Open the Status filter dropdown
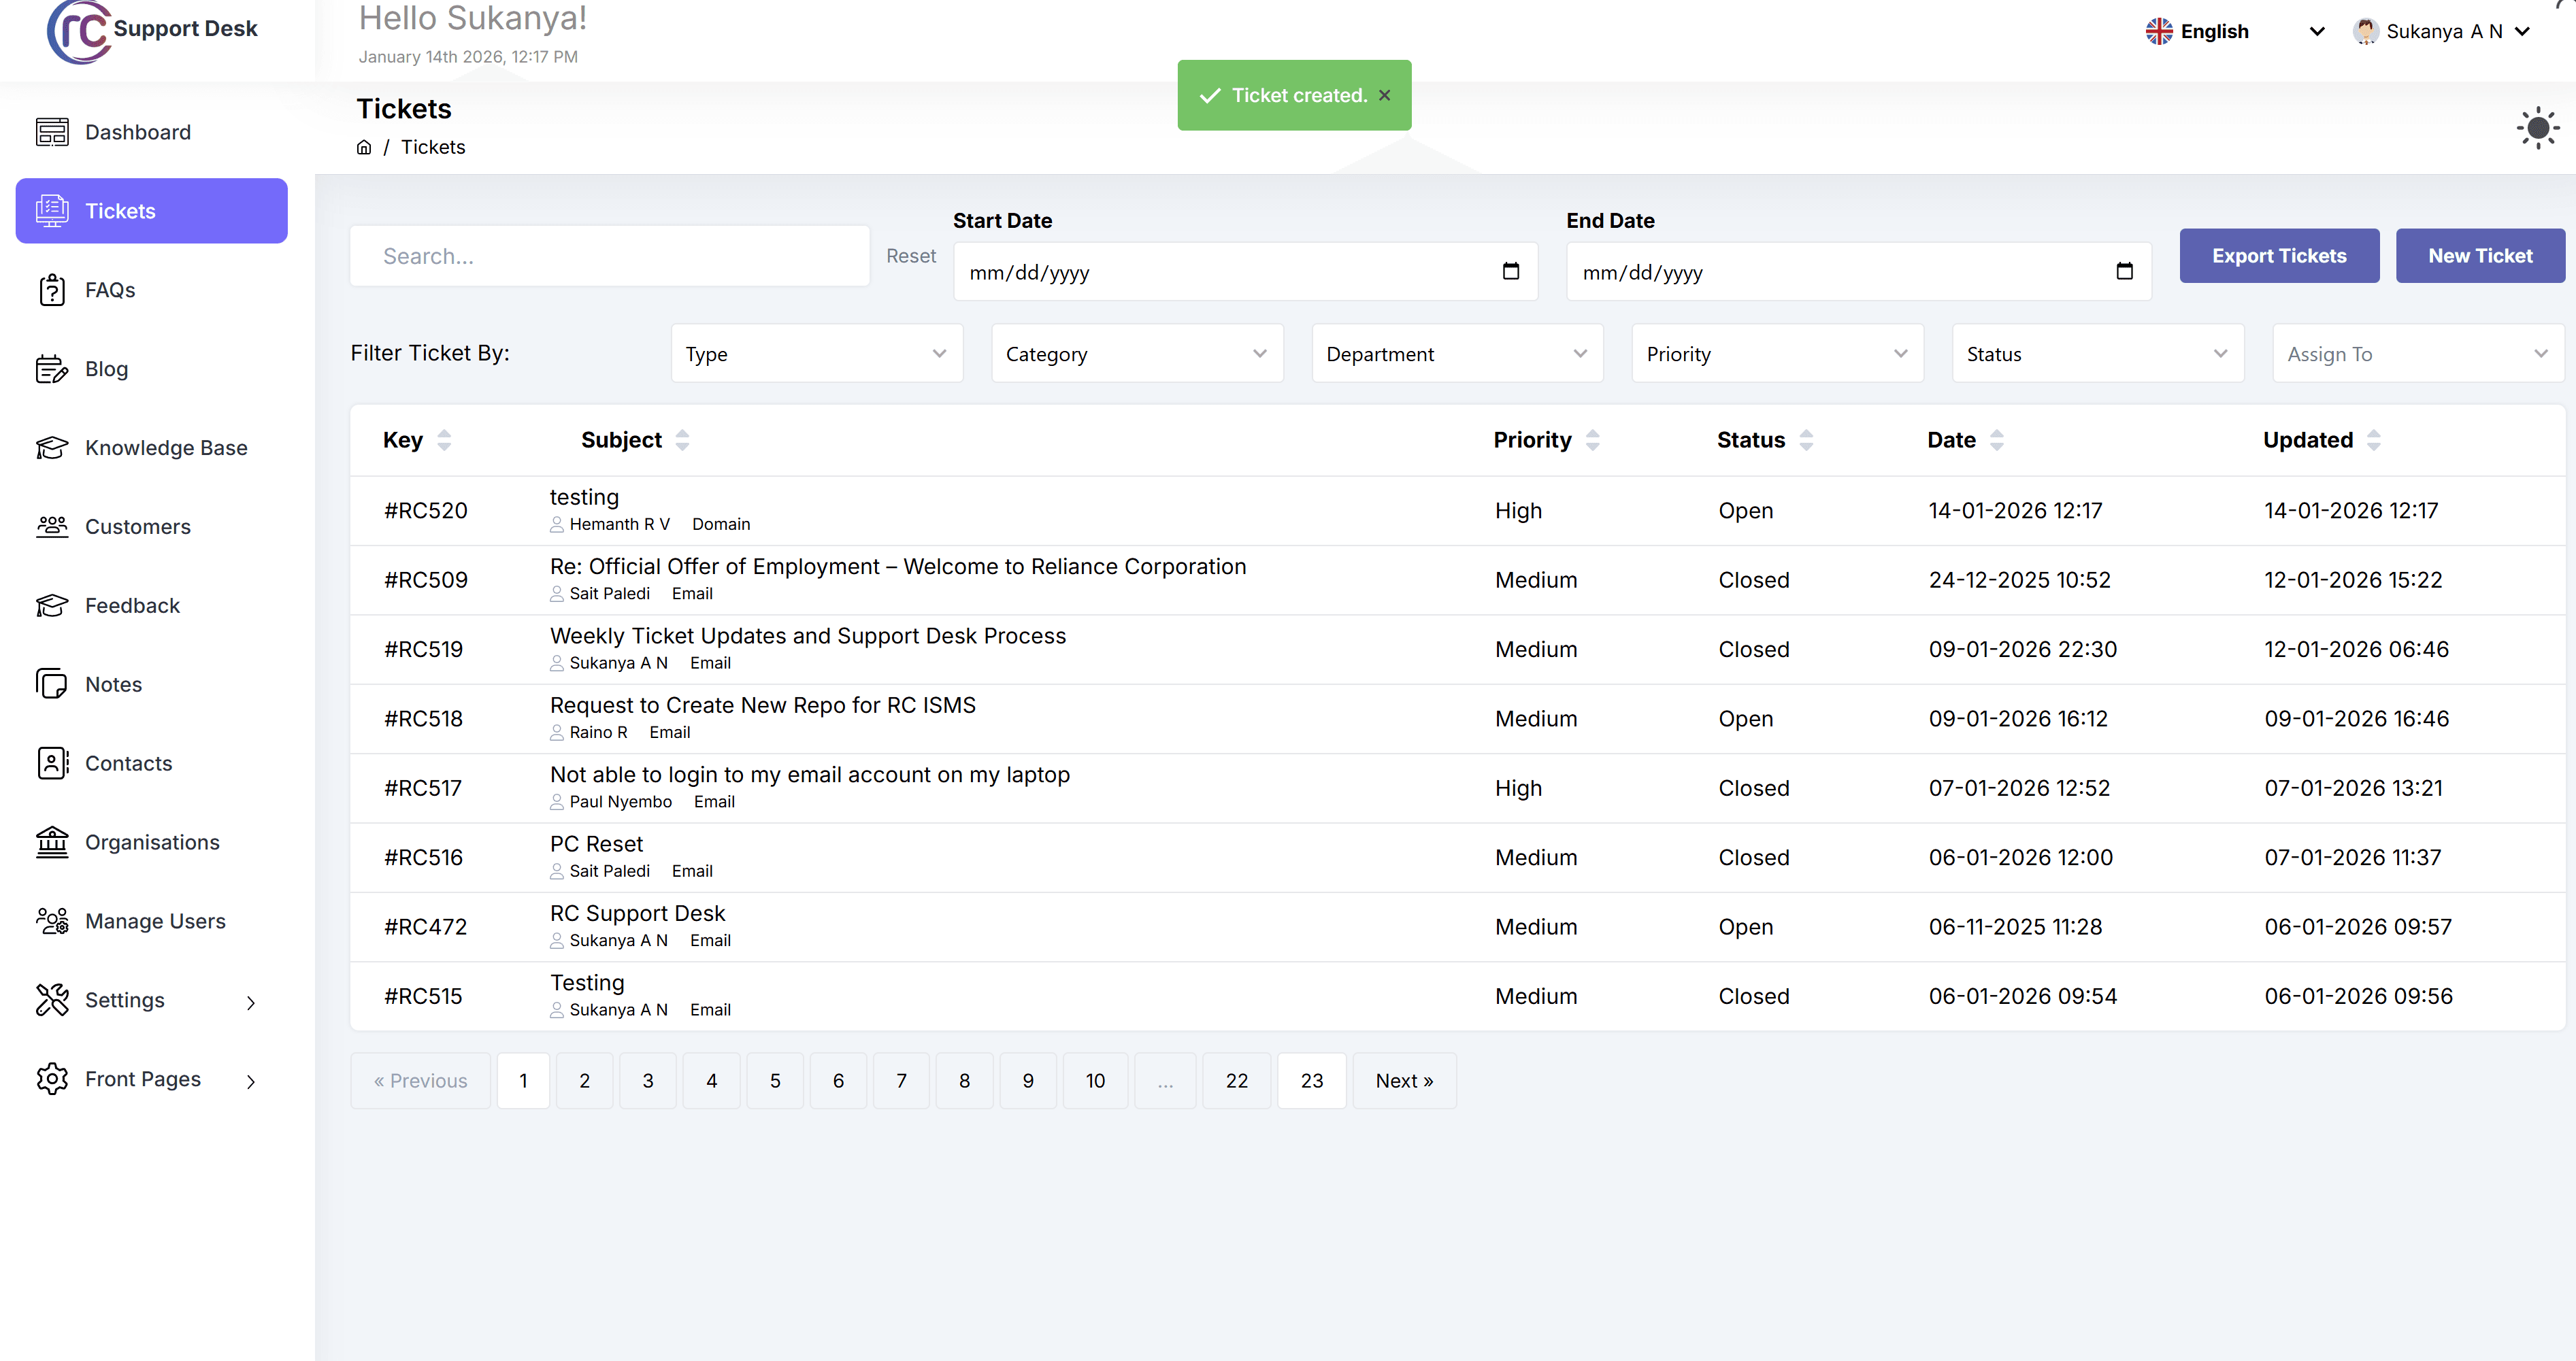2576x1361 pixels. [x=2097, y=353]
